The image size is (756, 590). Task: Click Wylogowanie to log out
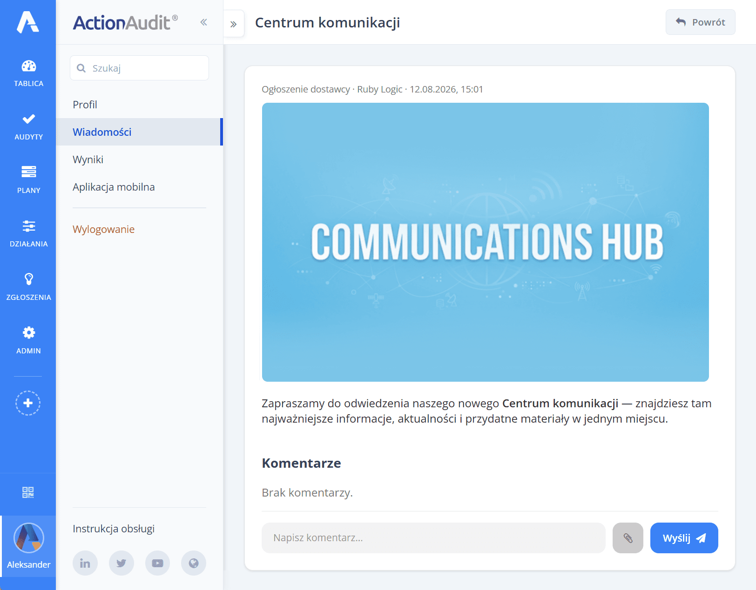(103, 229)
